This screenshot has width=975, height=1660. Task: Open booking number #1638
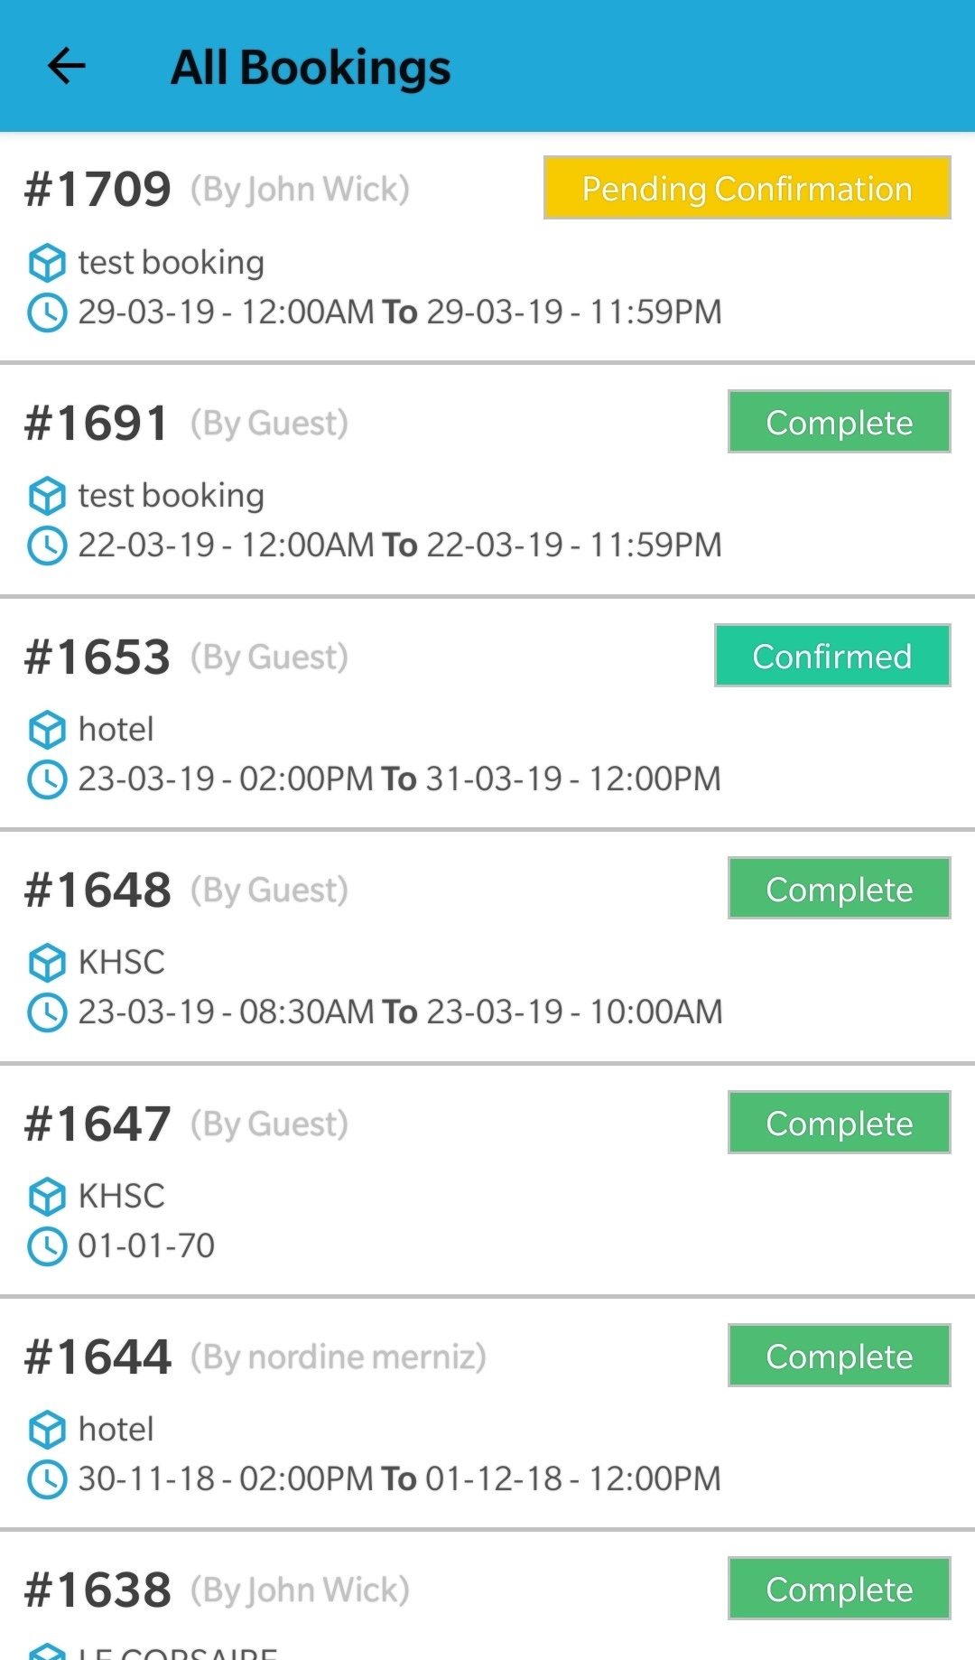click(97, 1590)
